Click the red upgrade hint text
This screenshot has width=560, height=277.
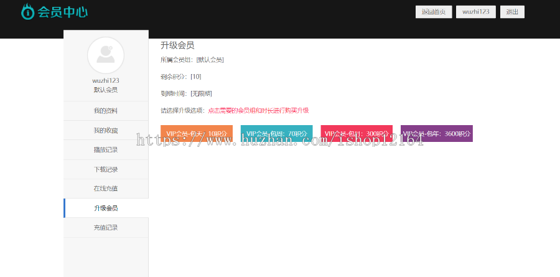pos(258,110)
